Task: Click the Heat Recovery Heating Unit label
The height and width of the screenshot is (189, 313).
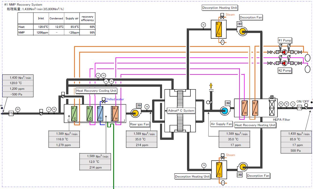Action: click(255, 125)
